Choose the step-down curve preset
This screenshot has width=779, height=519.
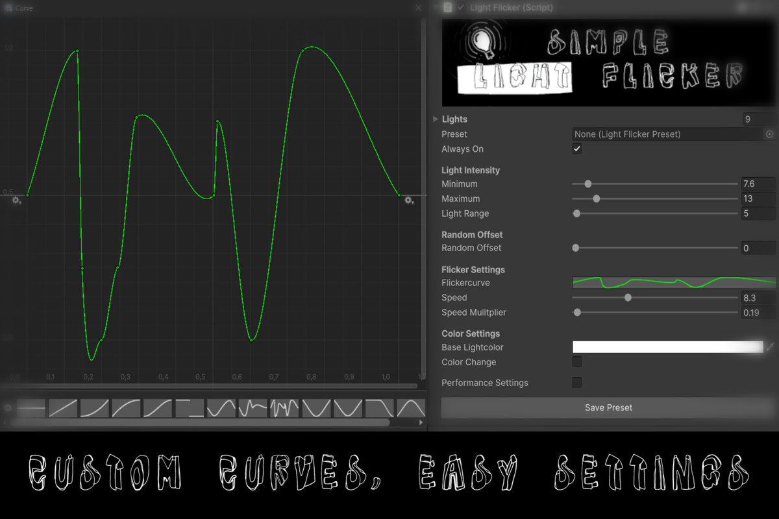190,407
